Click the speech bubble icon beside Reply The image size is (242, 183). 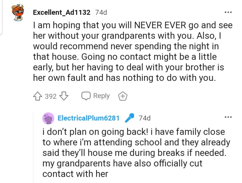click(86, 96)
